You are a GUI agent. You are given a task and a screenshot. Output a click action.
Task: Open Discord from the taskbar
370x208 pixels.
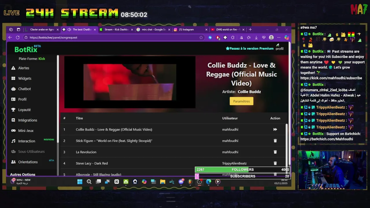click(181, 182)
